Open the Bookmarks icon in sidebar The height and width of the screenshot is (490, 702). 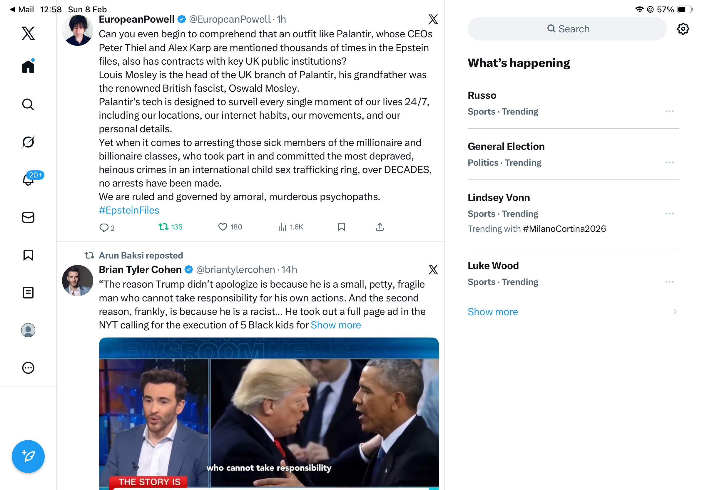(x=28, y=255)
